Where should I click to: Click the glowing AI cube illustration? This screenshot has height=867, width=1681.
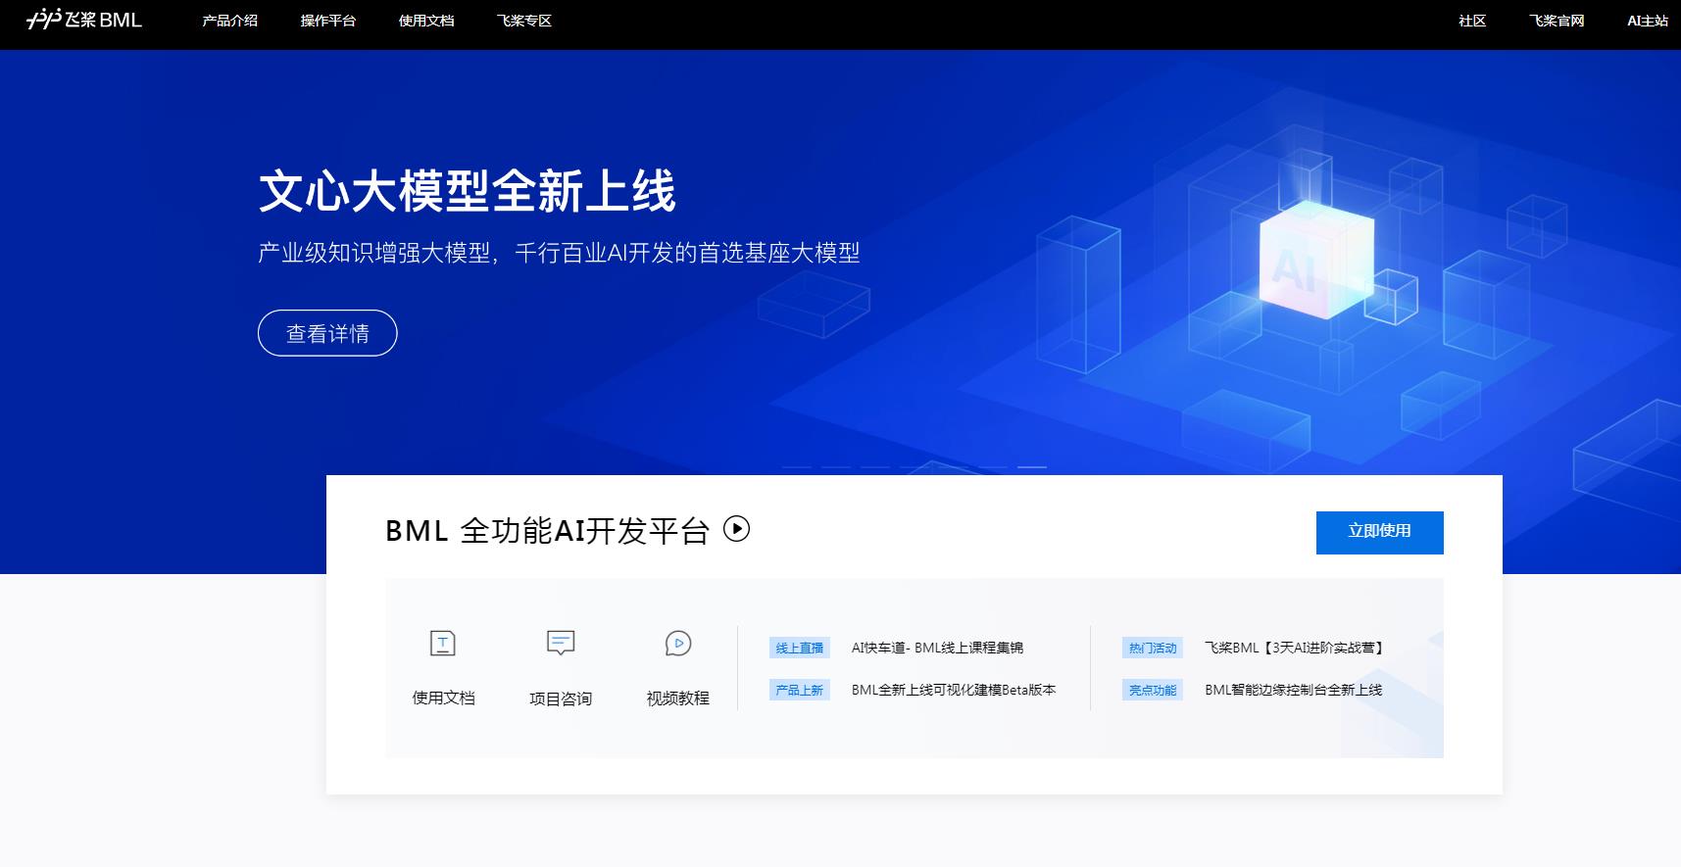coord(1315,259)
